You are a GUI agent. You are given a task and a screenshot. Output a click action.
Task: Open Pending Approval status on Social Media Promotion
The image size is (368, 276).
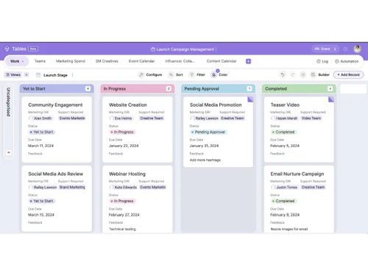tap(208, 132)
